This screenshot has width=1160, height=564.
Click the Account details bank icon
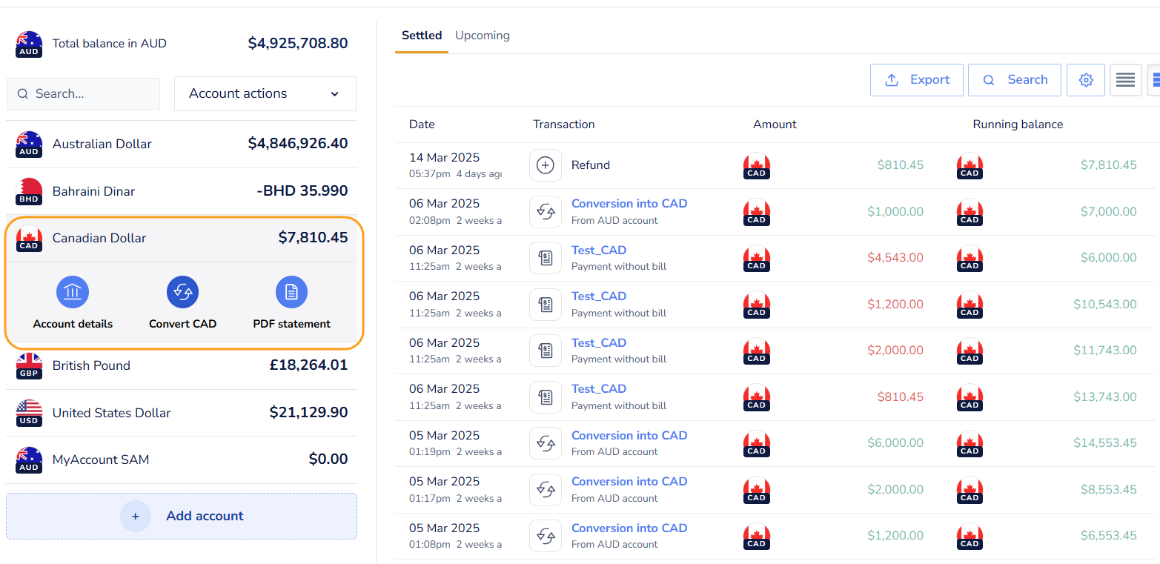73,292
